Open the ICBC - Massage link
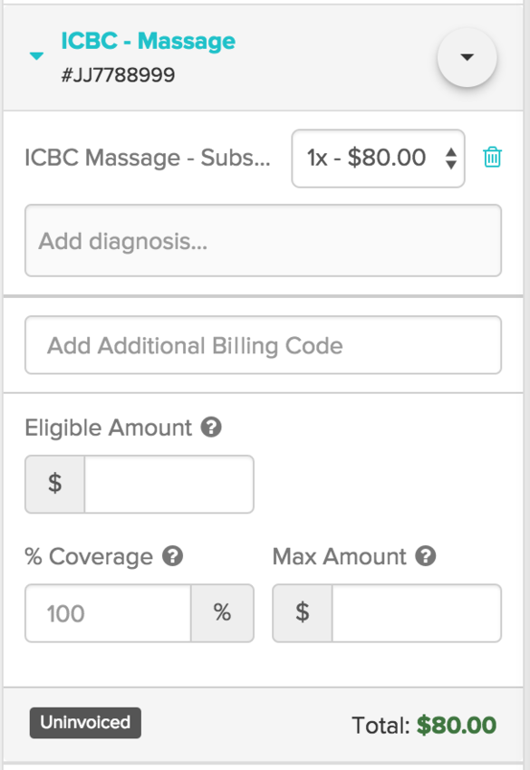Viewport: 530px width, 770px height. click(148, 41)
